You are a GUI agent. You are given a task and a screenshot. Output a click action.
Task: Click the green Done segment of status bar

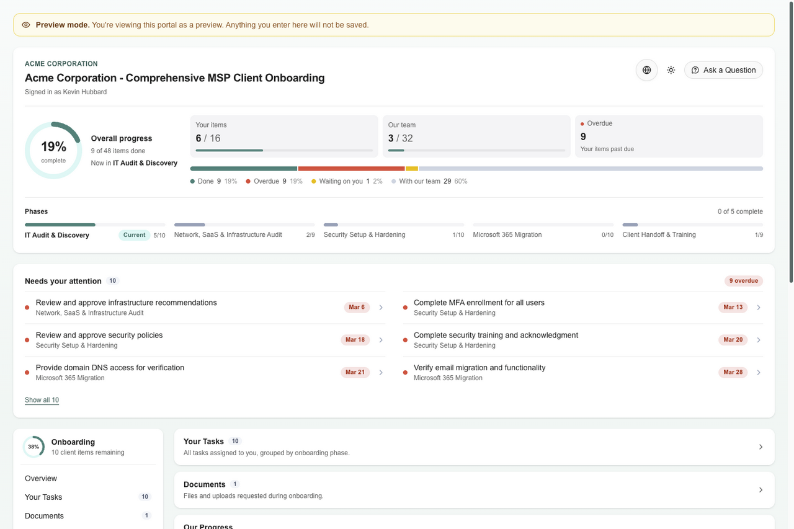click(x=244, y=169)
